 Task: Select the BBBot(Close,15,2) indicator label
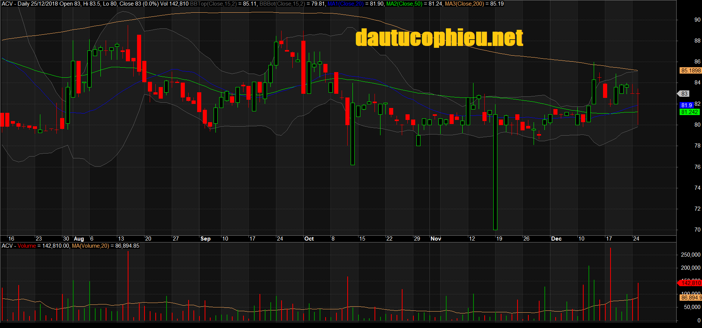[282, 4]
